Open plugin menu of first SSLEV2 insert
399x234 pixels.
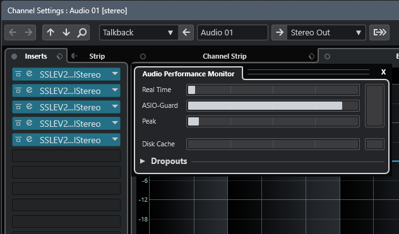[x=115, y=74]
